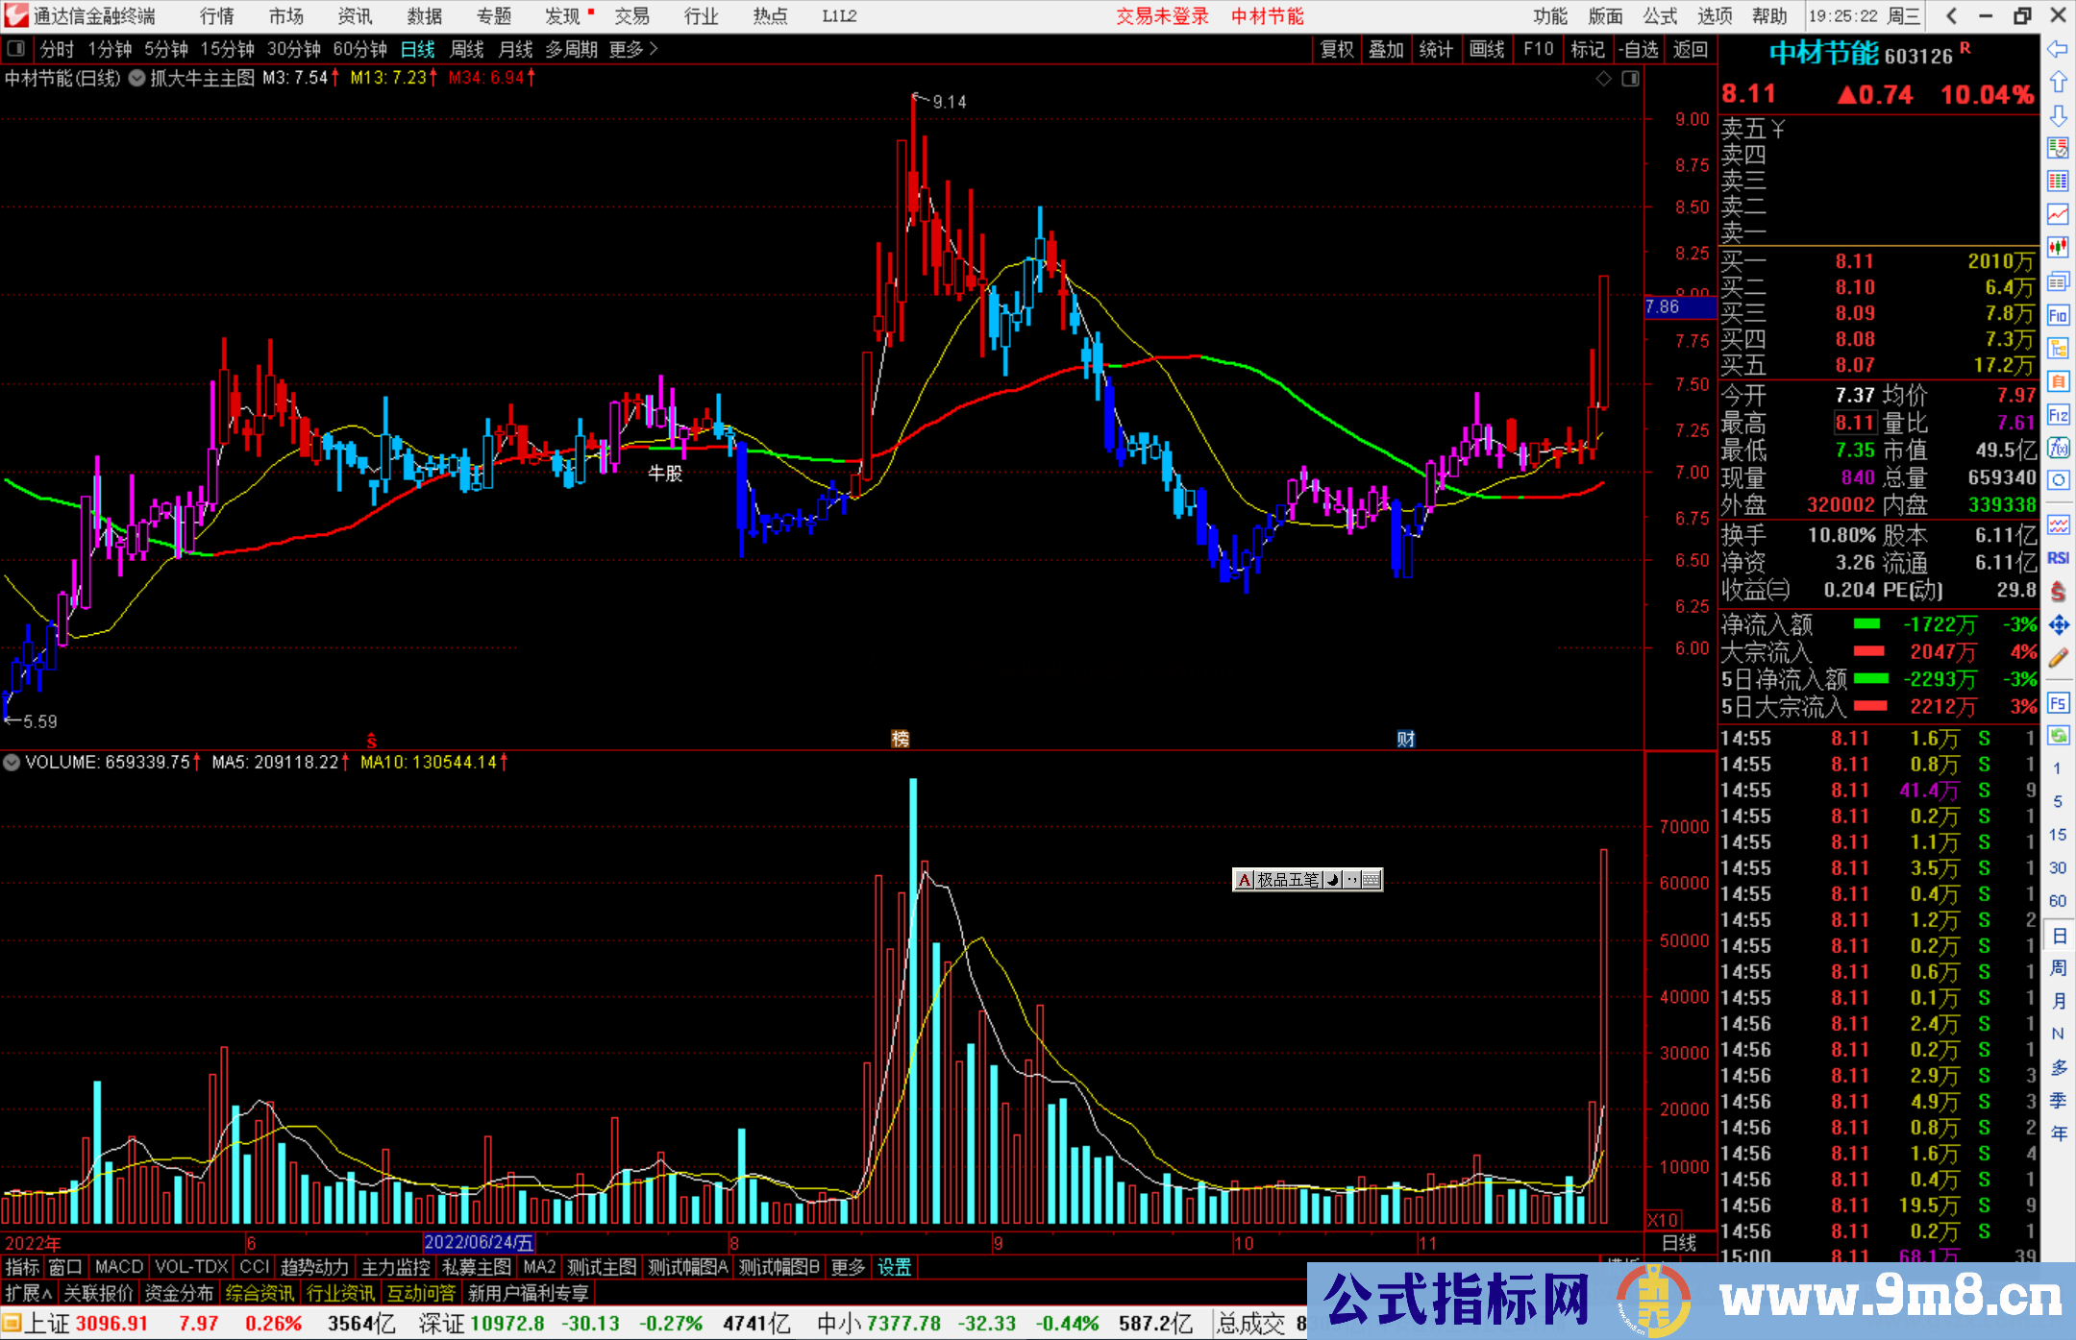The height and width of the screenshot is (1340, 2076).
Task: Open the 更多 indicator list in bottom tabs
Action: (x=847, y=1267)
